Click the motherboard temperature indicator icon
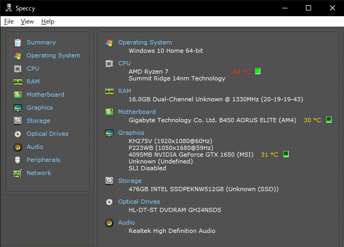The width and height of the screenshot is (344, 247). point(329,120)
